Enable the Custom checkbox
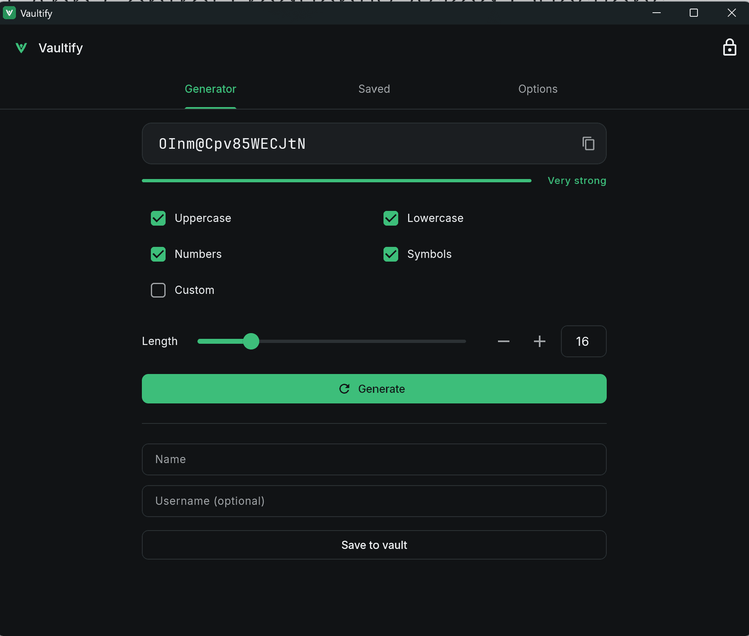 tap(158, 290)
